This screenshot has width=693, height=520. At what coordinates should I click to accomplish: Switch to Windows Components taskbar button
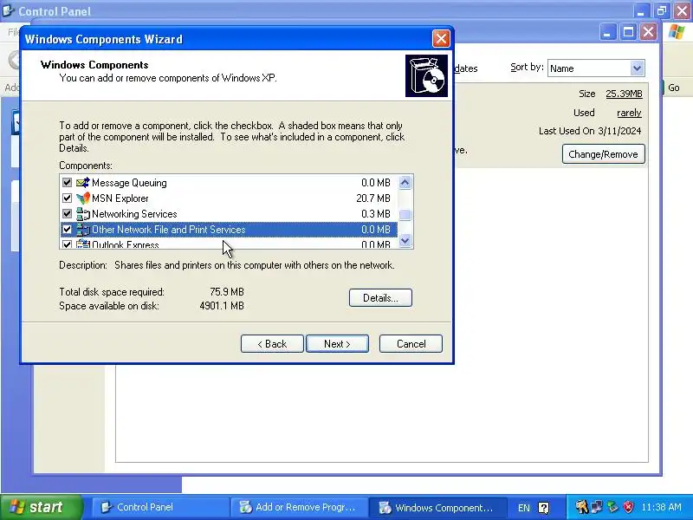tap(437, 507)
